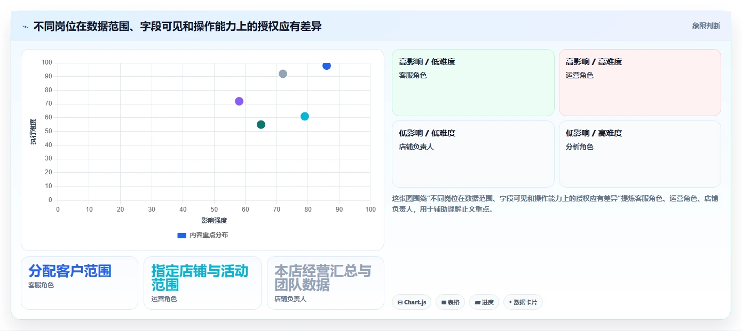Click the 影响强度 x-axis title
Viewport: 742px width, 331px height.
[x=214, y=221]
